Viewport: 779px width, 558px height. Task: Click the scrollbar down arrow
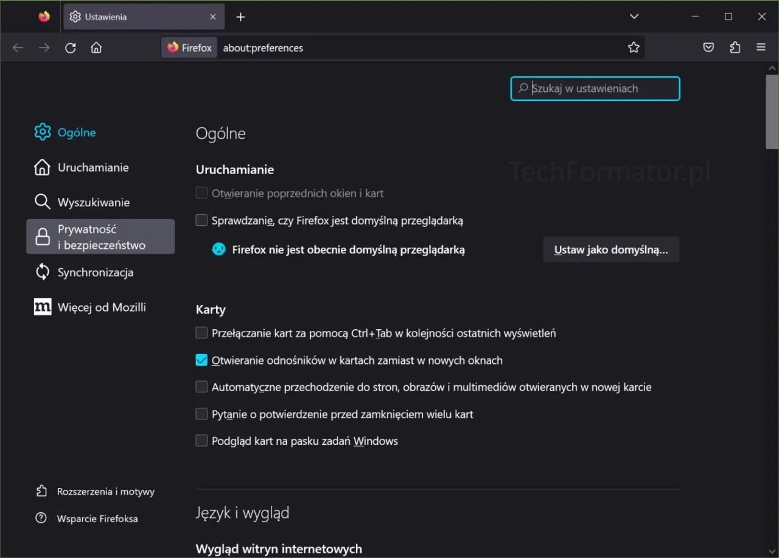coord(772,551)
